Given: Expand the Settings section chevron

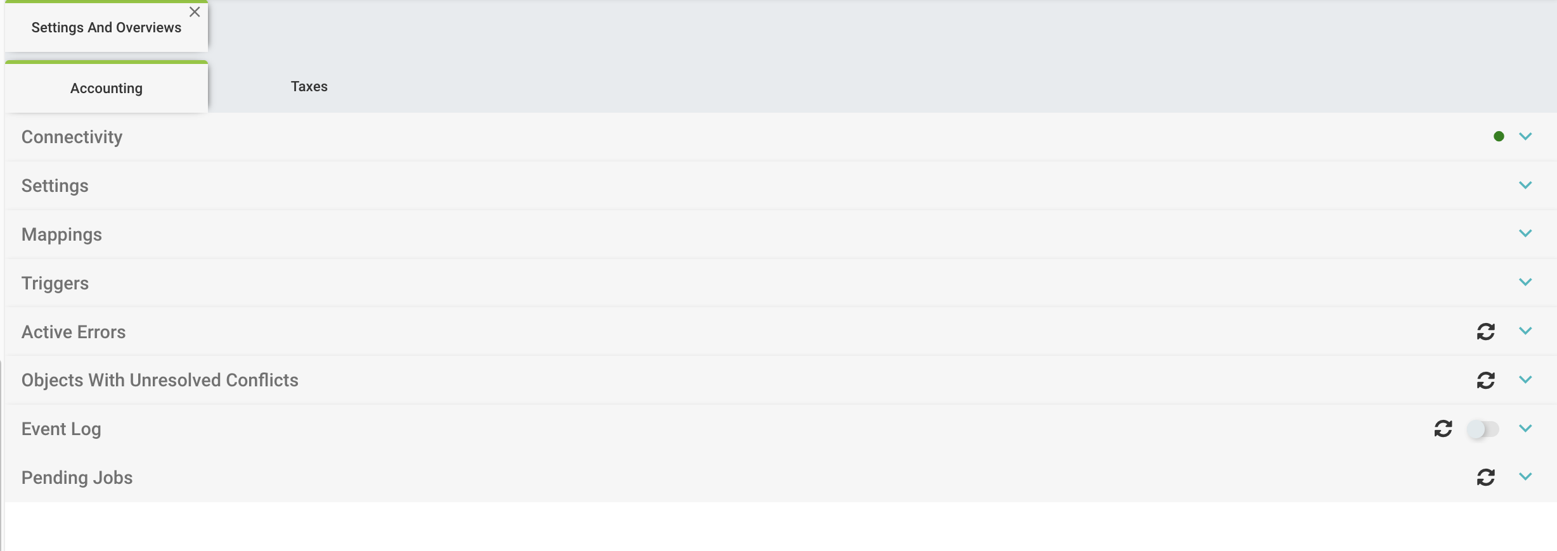Looking at the screenshot, I should tap(1525, 185).
